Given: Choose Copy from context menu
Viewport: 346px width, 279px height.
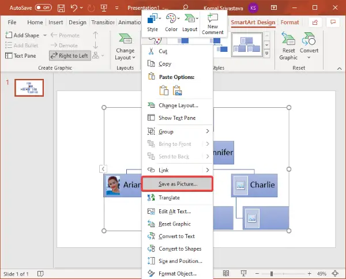Looking at the screenshot, I should [x=177, y=64].
